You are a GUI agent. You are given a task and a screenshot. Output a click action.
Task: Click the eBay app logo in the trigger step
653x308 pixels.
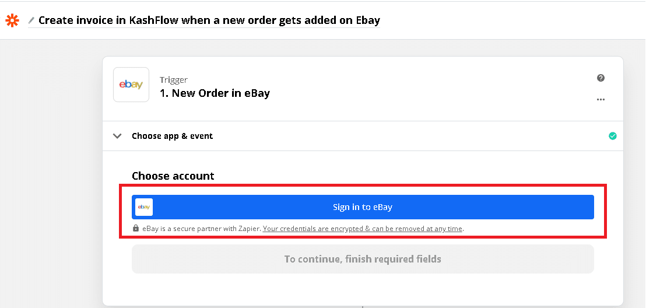click(131, 85)
